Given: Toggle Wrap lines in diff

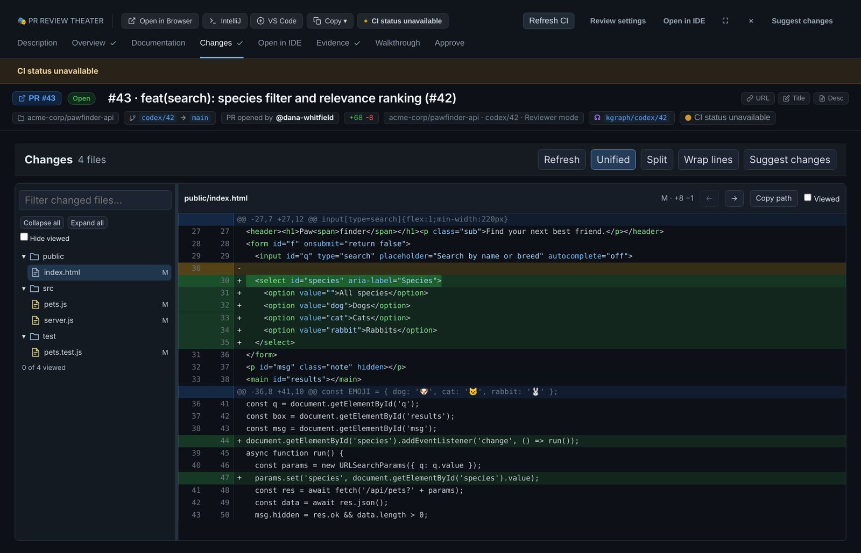Looking at the screenshot, I should 708,160.
